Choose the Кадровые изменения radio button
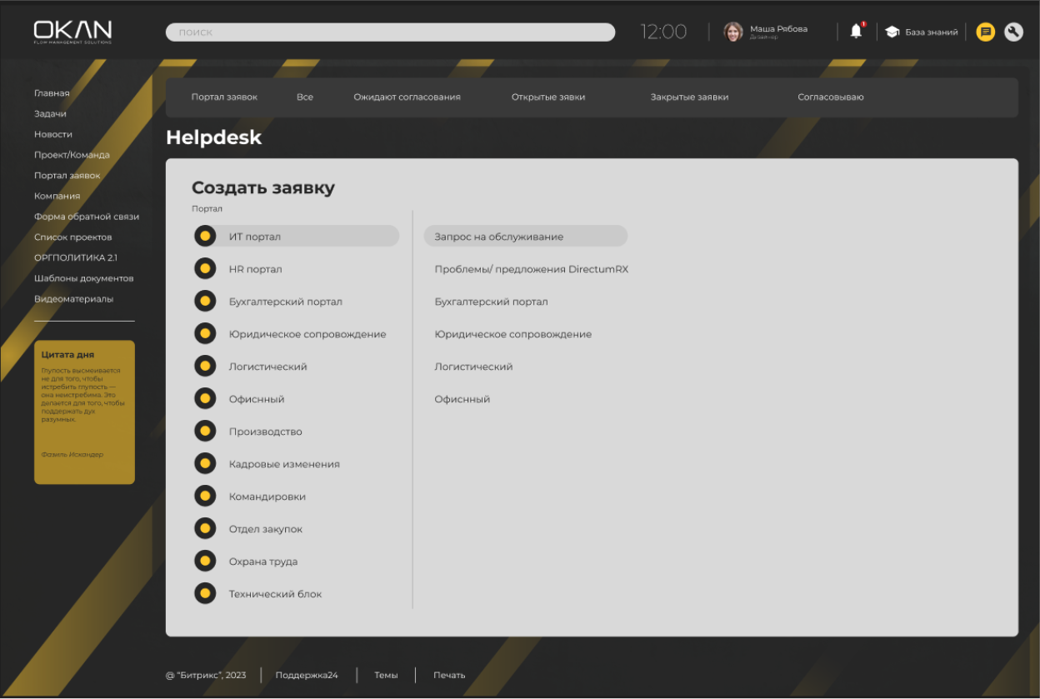 click(x=205, y=464)
